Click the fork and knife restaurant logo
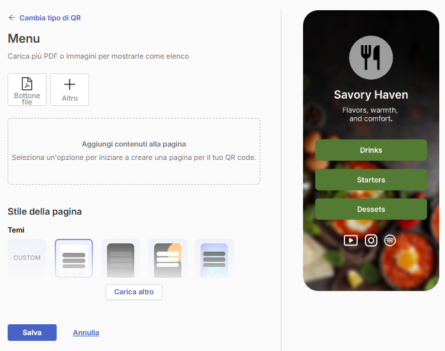 coord(371,57)
